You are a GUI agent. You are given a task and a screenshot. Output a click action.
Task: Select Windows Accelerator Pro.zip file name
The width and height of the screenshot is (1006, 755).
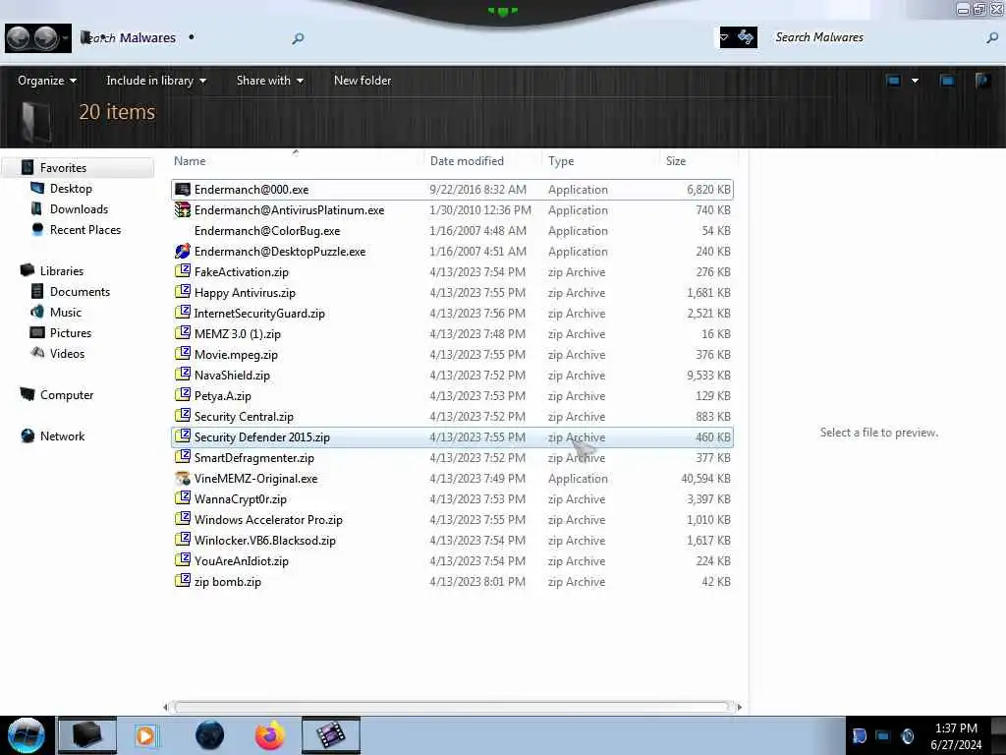tap(268, 520)
